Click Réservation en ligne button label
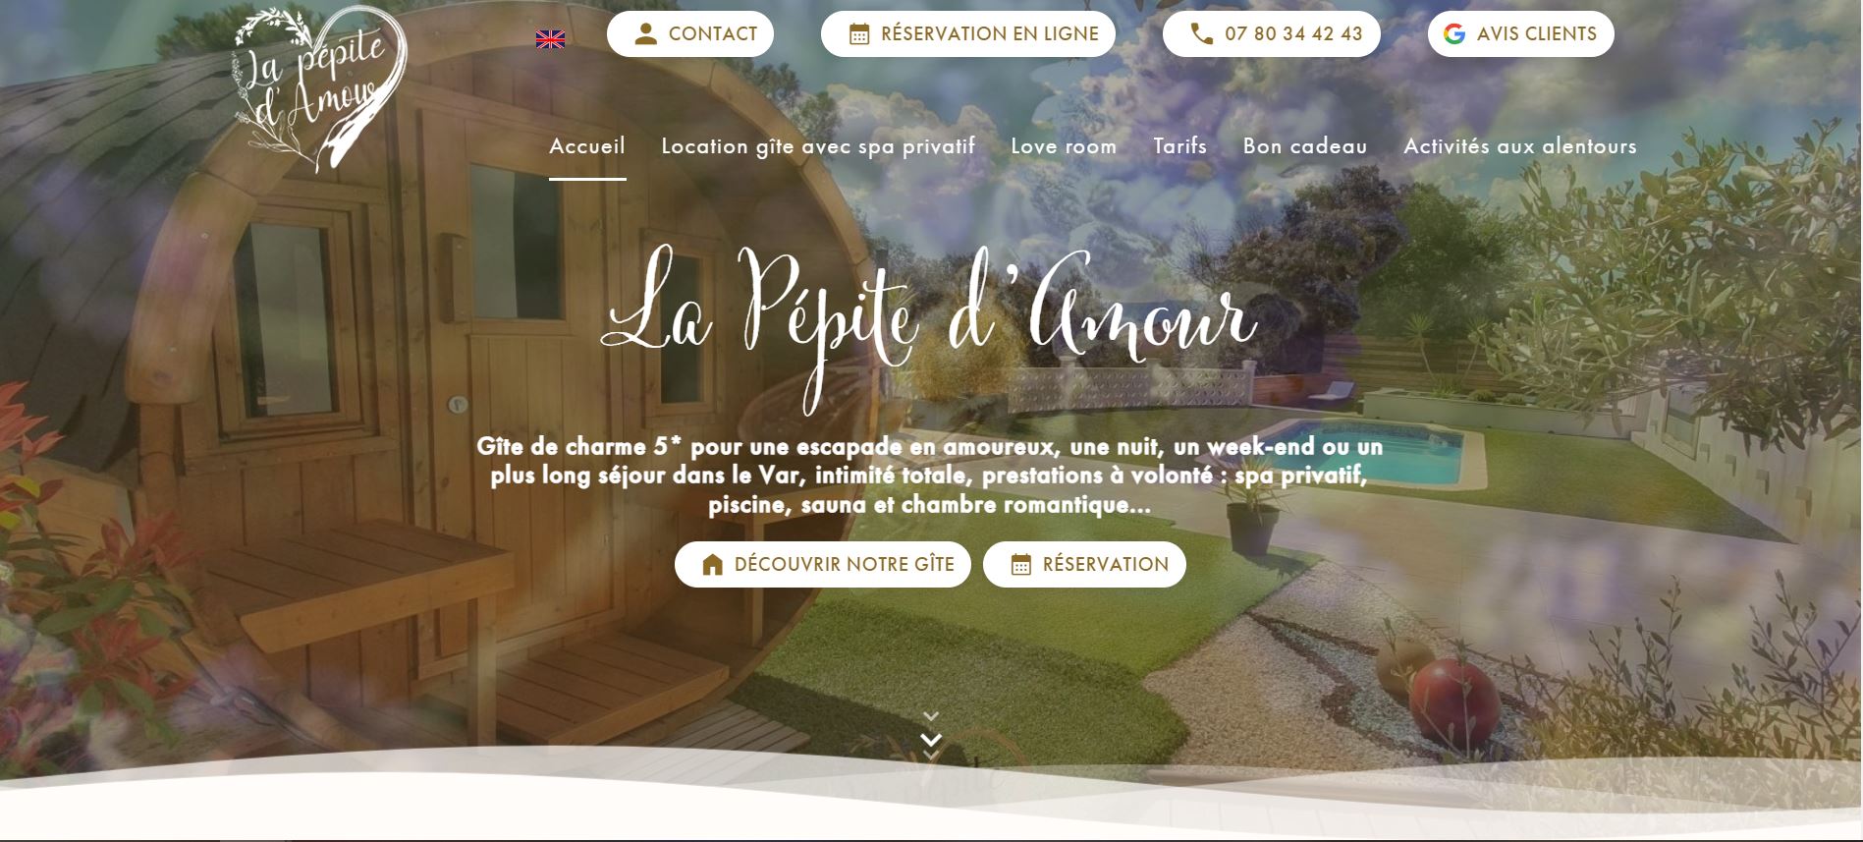Screen dimensions: 1863x842 tap(990, 34)
